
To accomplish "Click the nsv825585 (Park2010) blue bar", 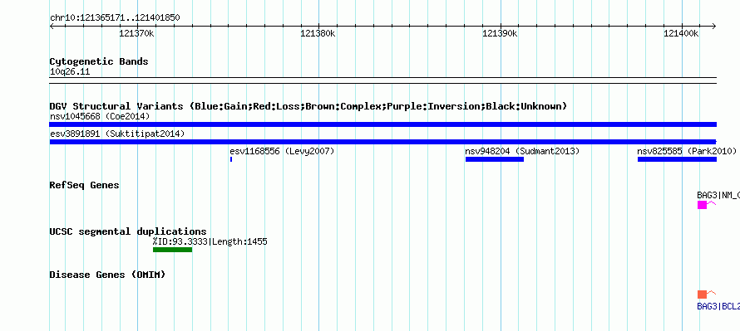I will (x=677, y=159).
